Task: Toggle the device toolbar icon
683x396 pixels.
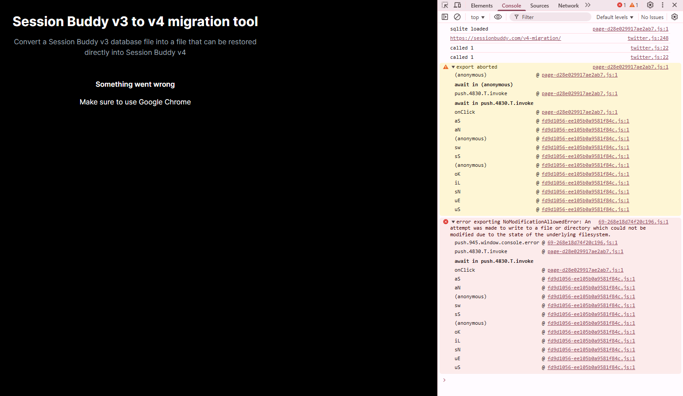Action: coord(457,5)
